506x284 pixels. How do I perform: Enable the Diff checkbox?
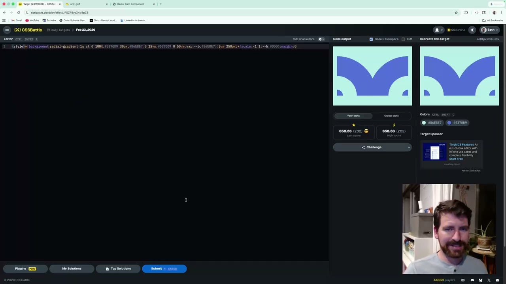pyautogui.click(x=403, y=39)
